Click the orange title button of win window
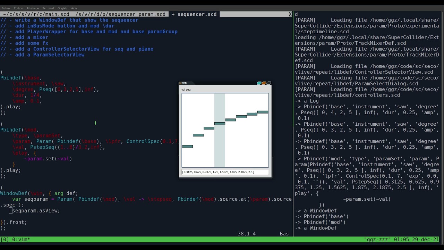Image resolution: width=444 pixels, height=250 pixels. pyautogui.click(x=264, y=83)
